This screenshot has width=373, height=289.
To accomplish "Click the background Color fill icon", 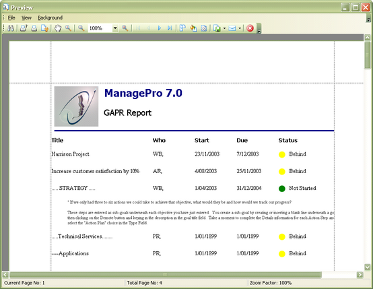I will 193,28.
